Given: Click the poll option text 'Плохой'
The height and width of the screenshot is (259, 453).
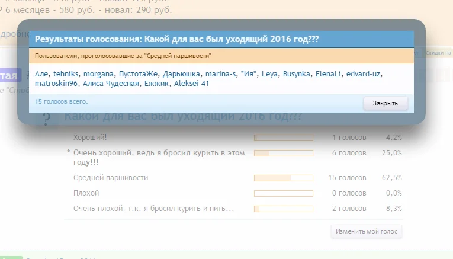Looking at the screenshot, I should pos(86,193).
